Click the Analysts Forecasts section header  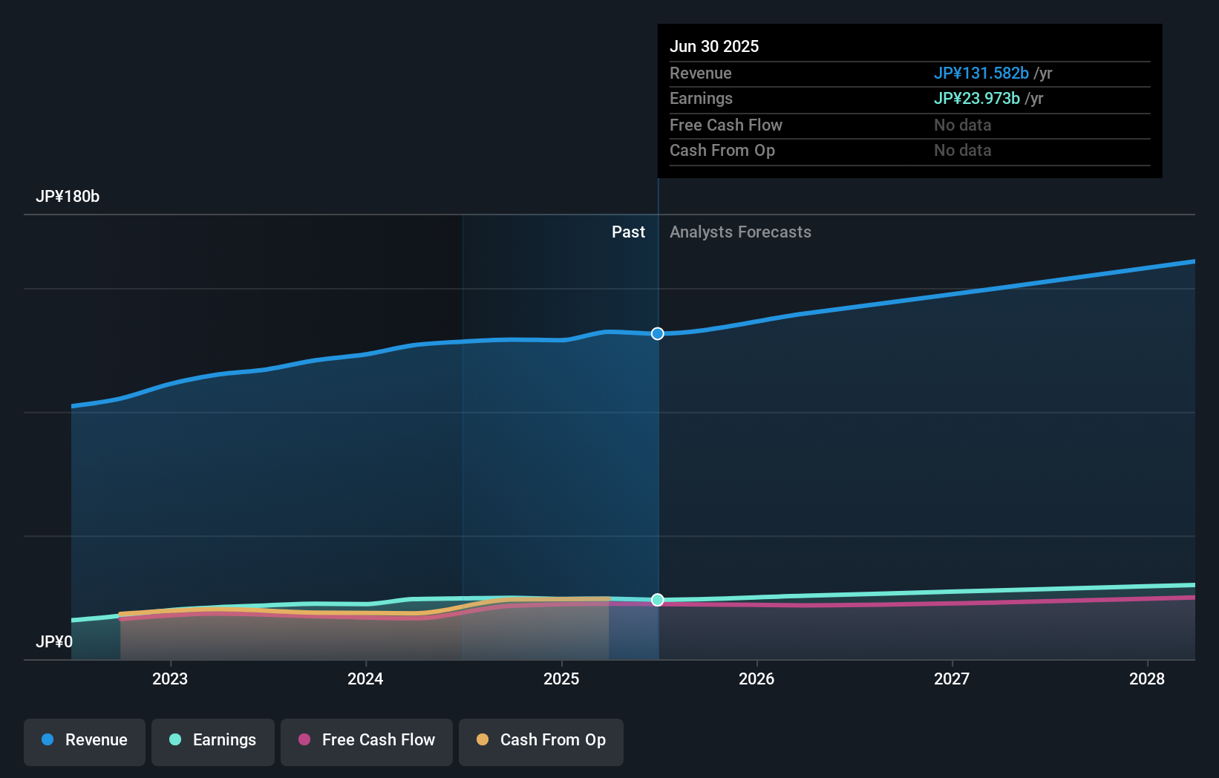pos(739,232)
